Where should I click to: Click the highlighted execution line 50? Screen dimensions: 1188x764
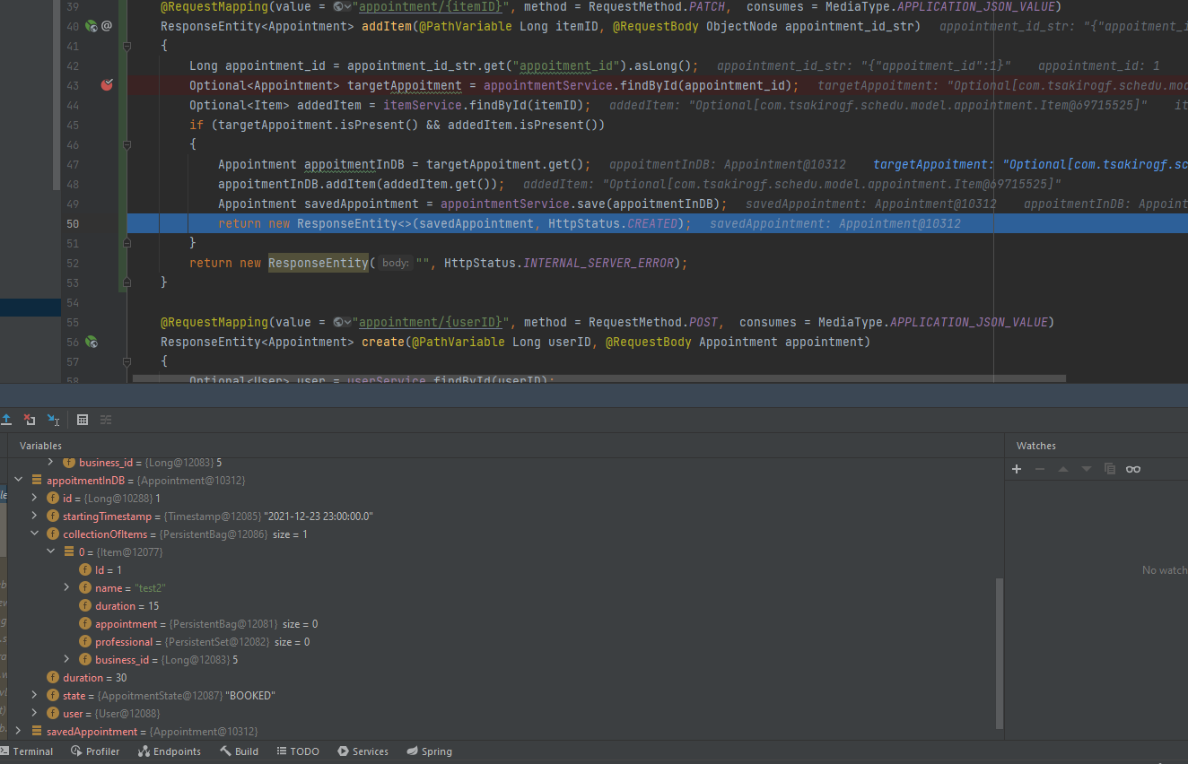[657, 223]
